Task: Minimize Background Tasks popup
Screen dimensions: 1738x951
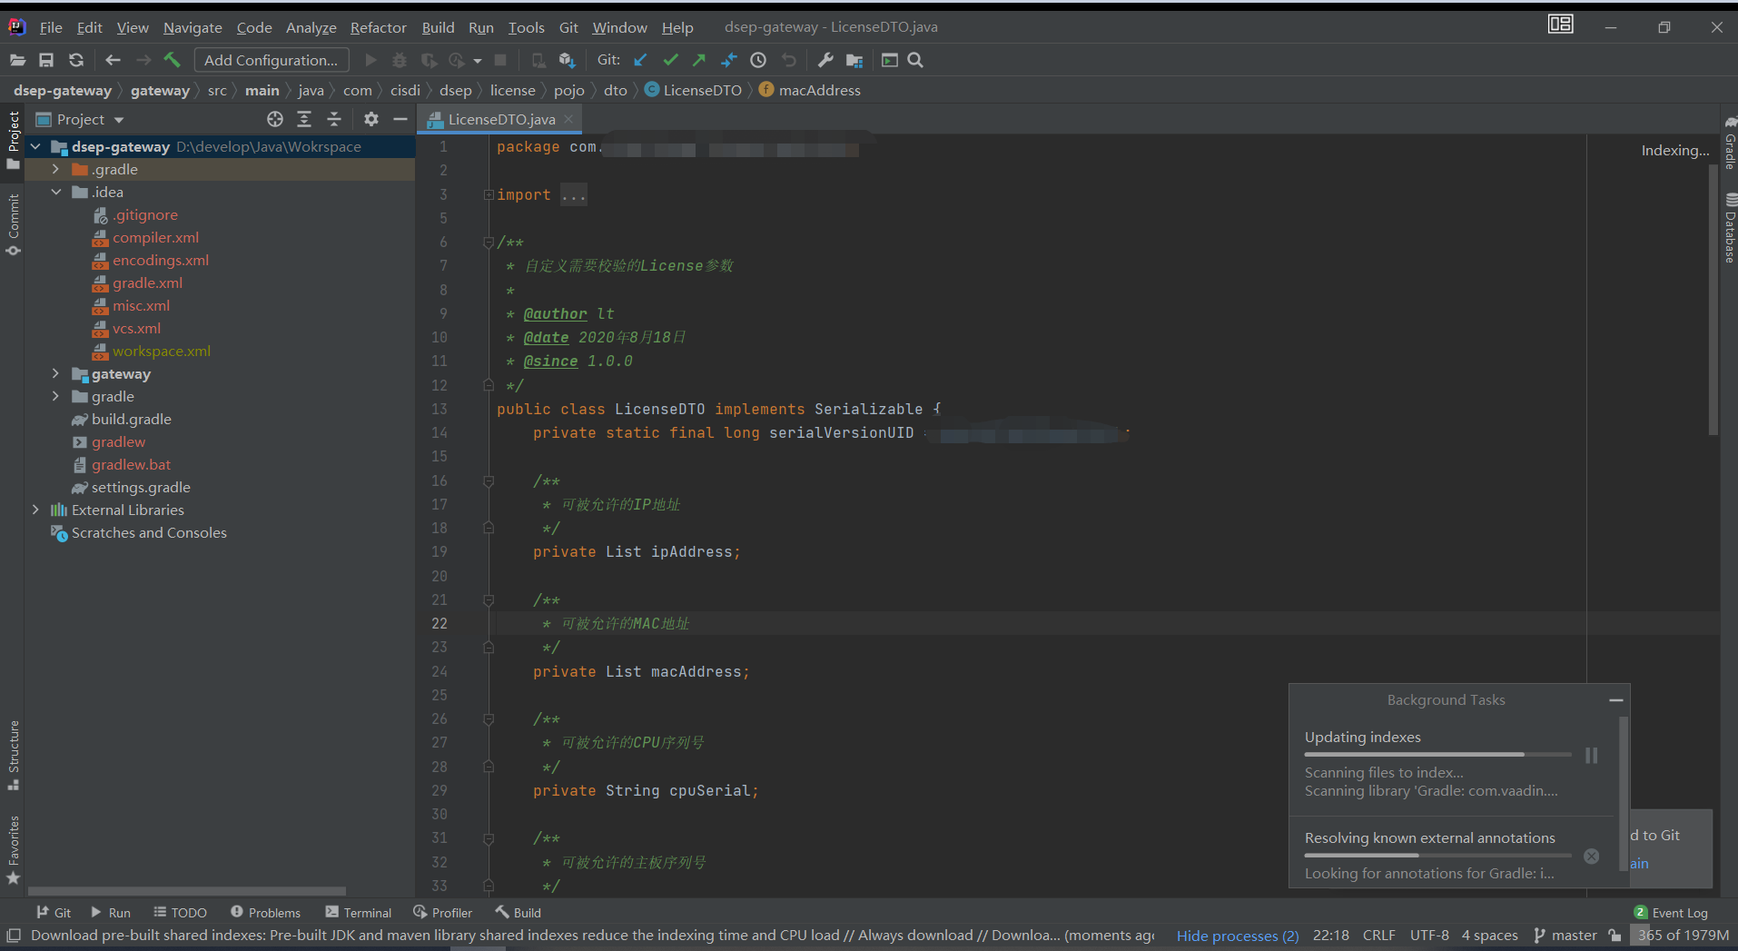Action: pyautogui.click(x=1615, y=700)
